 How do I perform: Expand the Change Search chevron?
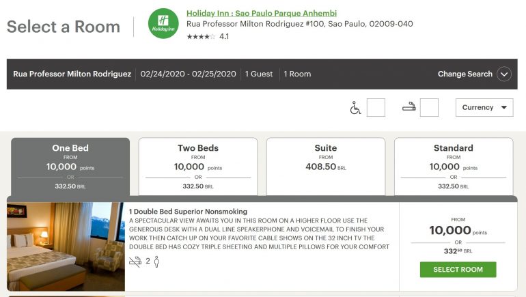504,74
